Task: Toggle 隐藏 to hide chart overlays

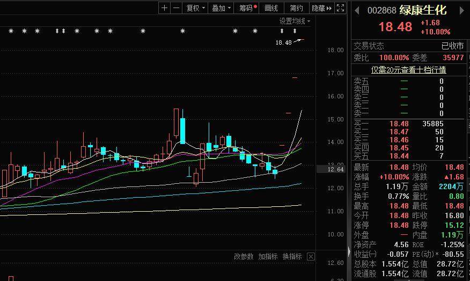Action: pyautogui.click(x=318, y=8)
